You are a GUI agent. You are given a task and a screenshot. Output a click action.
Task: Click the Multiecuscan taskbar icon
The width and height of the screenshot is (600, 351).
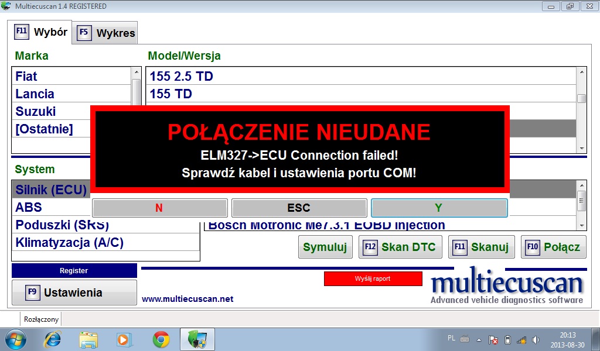point(197,339)
